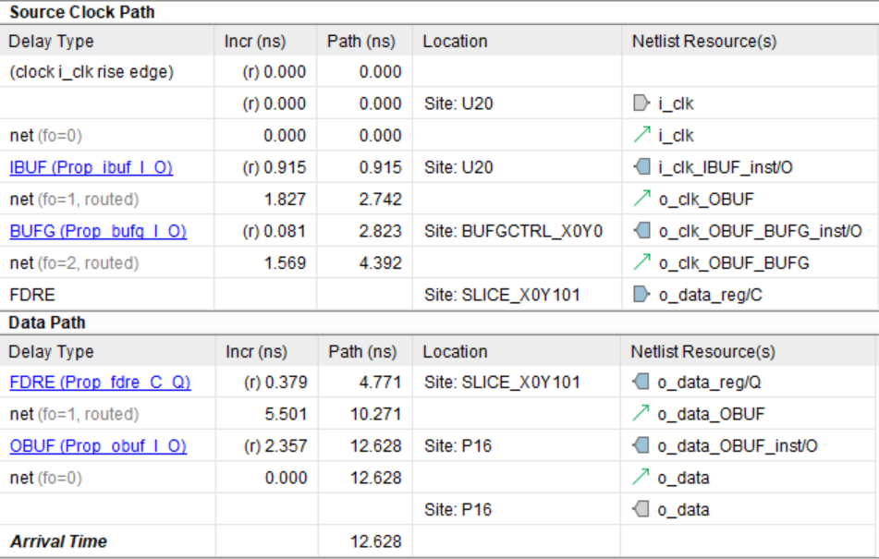The width and height of the screenshot is (879, 559).
Task: Select the Site: SLICE_X0Y101 cell in the FDRE (Prop_fdre_C_Q) row
Action: [502, 383]
